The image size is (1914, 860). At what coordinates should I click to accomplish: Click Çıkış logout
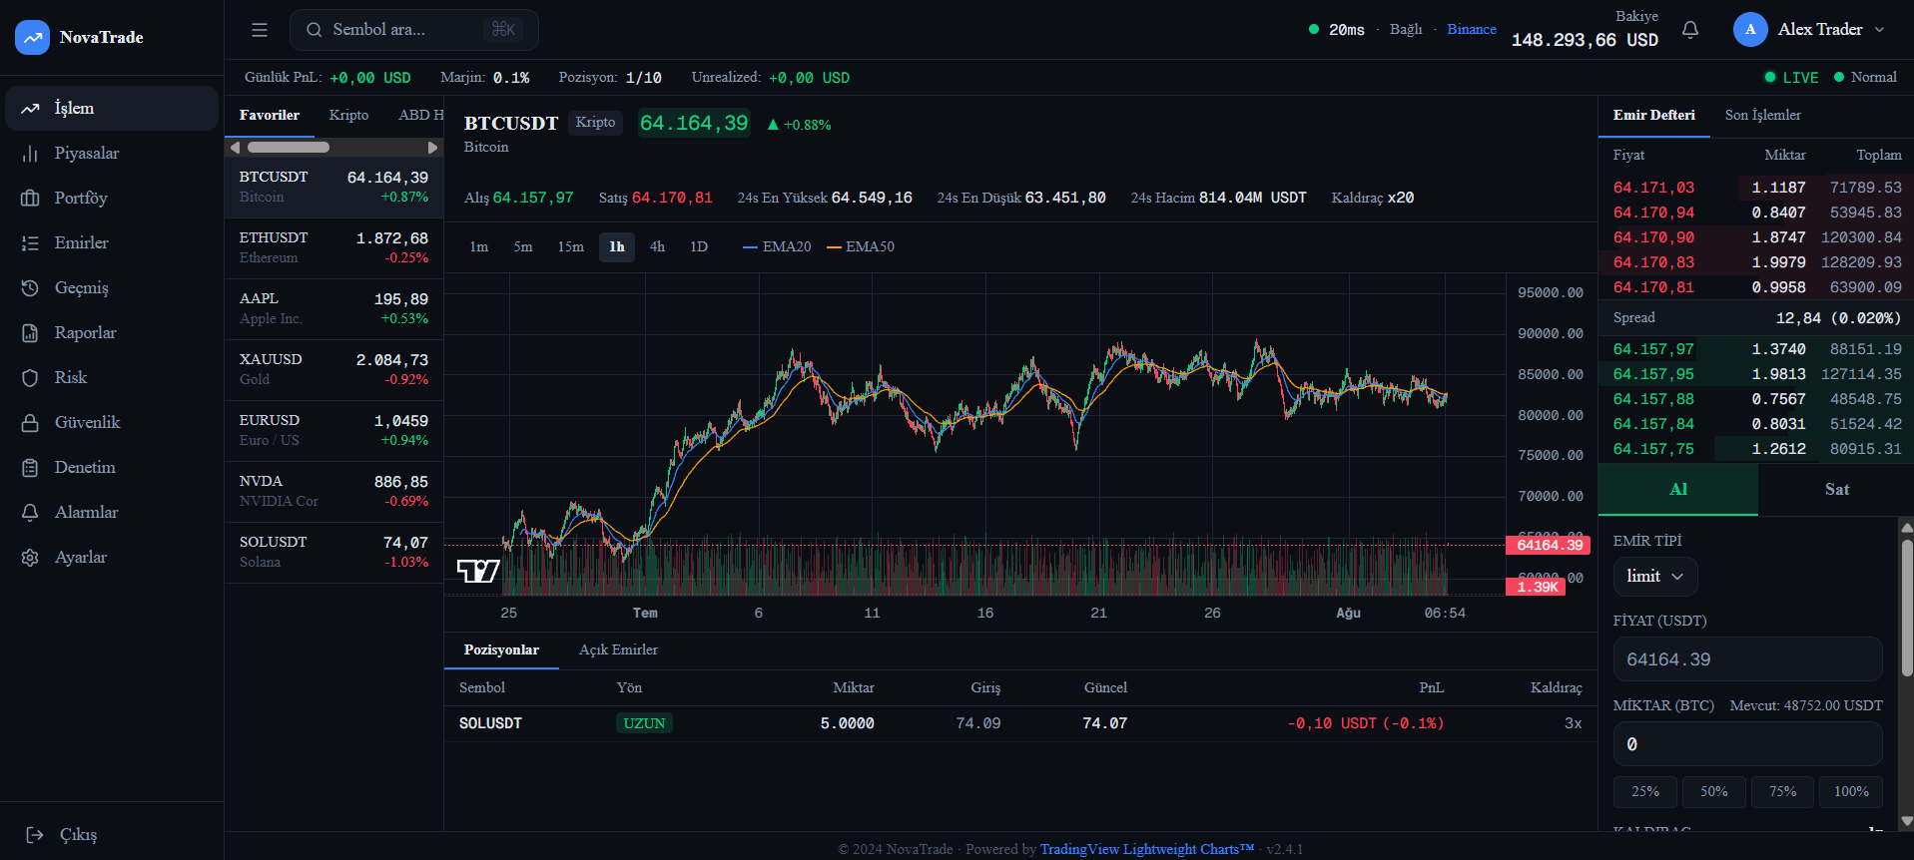[x=62, y=835]
